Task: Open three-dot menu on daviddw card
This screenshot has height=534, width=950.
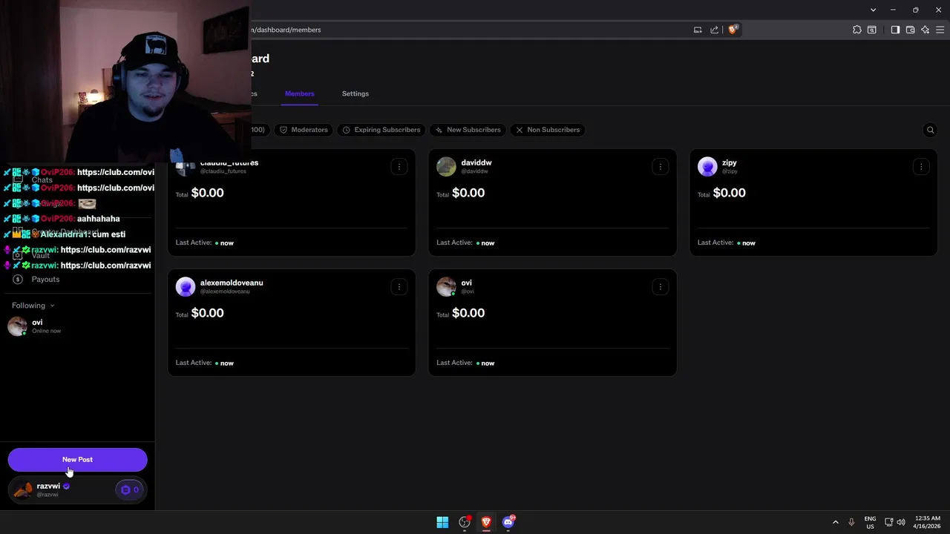Action: [x=660, y=167]
